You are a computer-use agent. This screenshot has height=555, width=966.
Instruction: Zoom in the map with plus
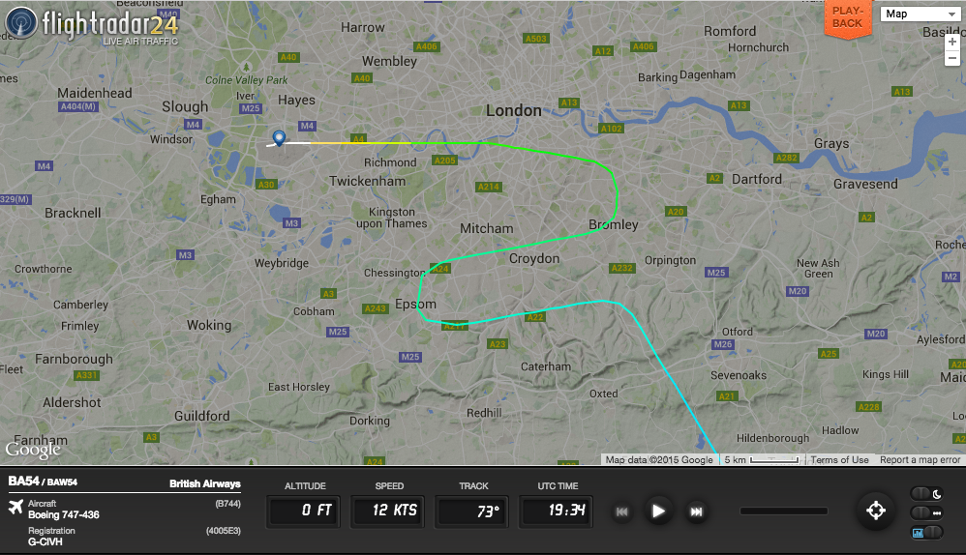(x=951, y=42)
